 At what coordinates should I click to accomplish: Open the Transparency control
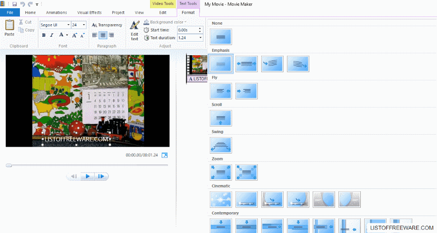click(x=107, y=25)
